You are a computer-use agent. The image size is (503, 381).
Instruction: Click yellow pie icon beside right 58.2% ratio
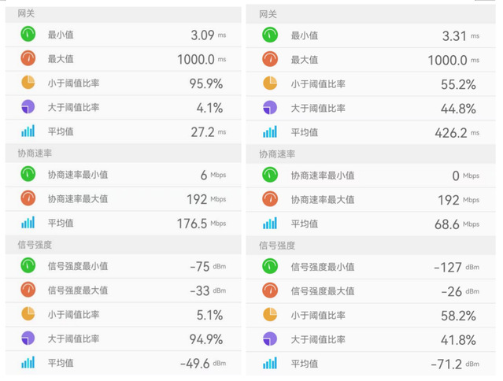(270, 315)
